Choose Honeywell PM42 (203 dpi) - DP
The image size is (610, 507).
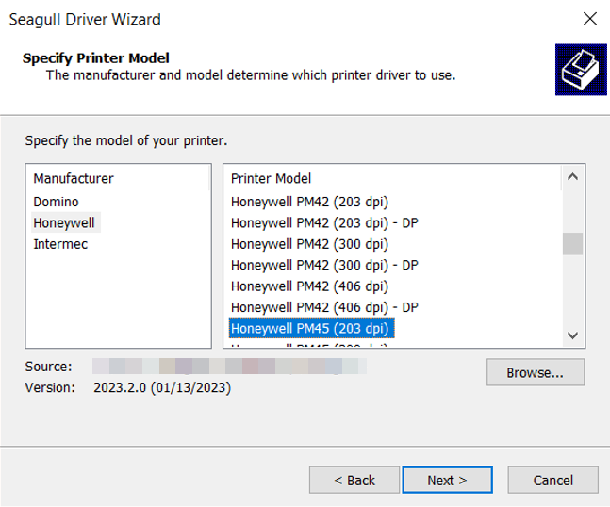tap(324, 222)
